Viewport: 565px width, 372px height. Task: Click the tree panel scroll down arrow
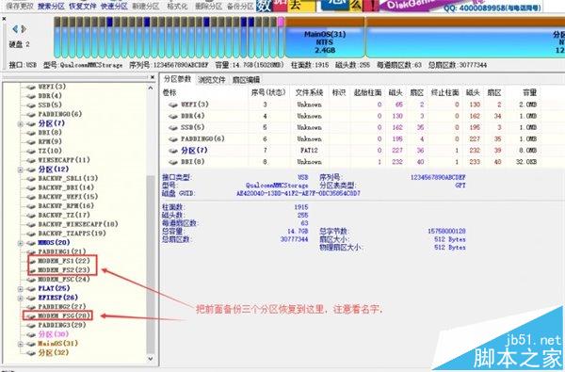click(151, 359)
